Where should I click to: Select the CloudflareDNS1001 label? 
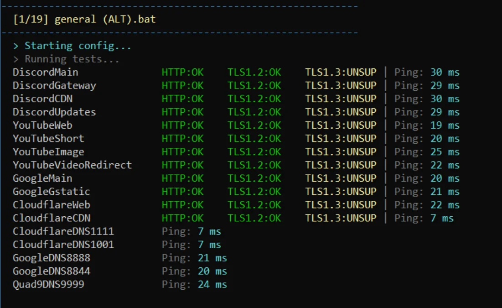(63, 245)
